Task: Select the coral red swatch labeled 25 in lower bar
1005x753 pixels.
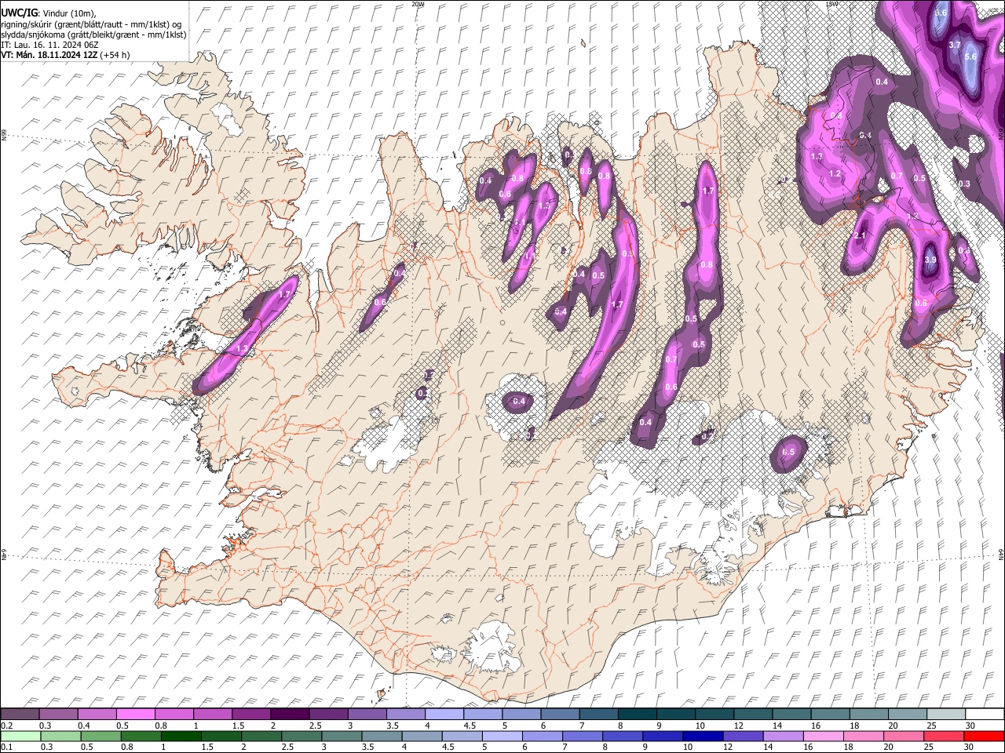Action: tap(944, 736)
